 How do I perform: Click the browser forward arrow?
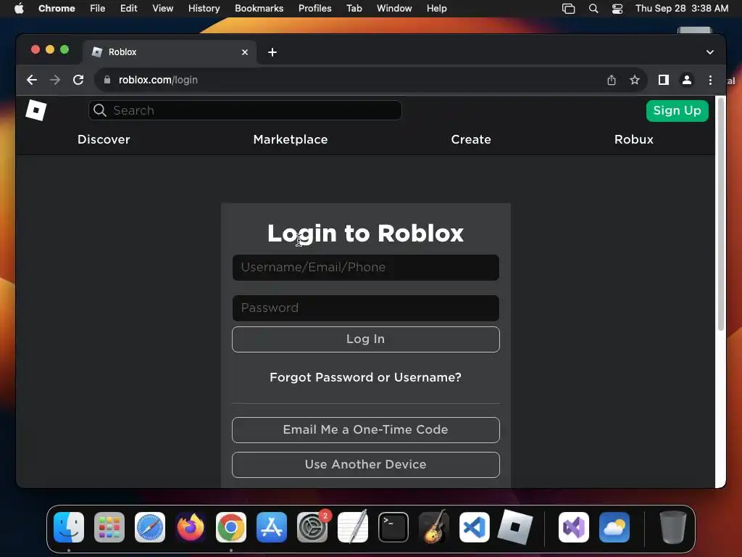55,80
